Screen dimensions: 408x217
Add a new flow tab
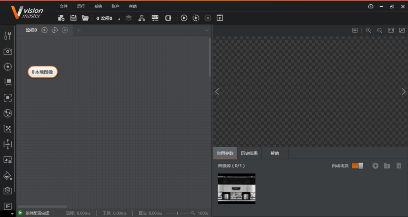79,30
